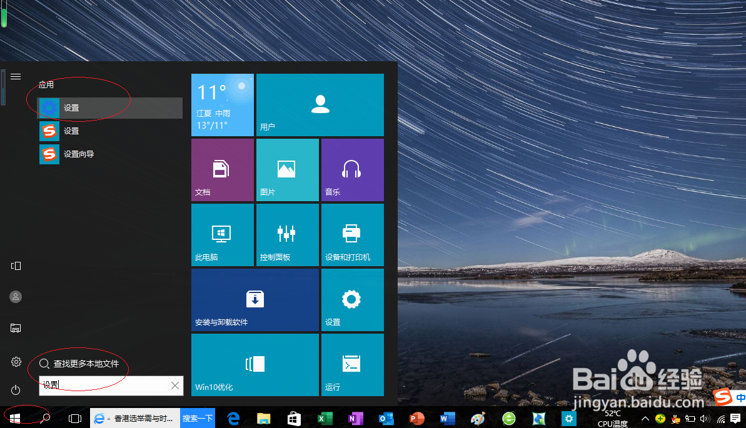Launch OneNote from the taskbar
This screenshot has width=746, height=428.
point(355,419)
